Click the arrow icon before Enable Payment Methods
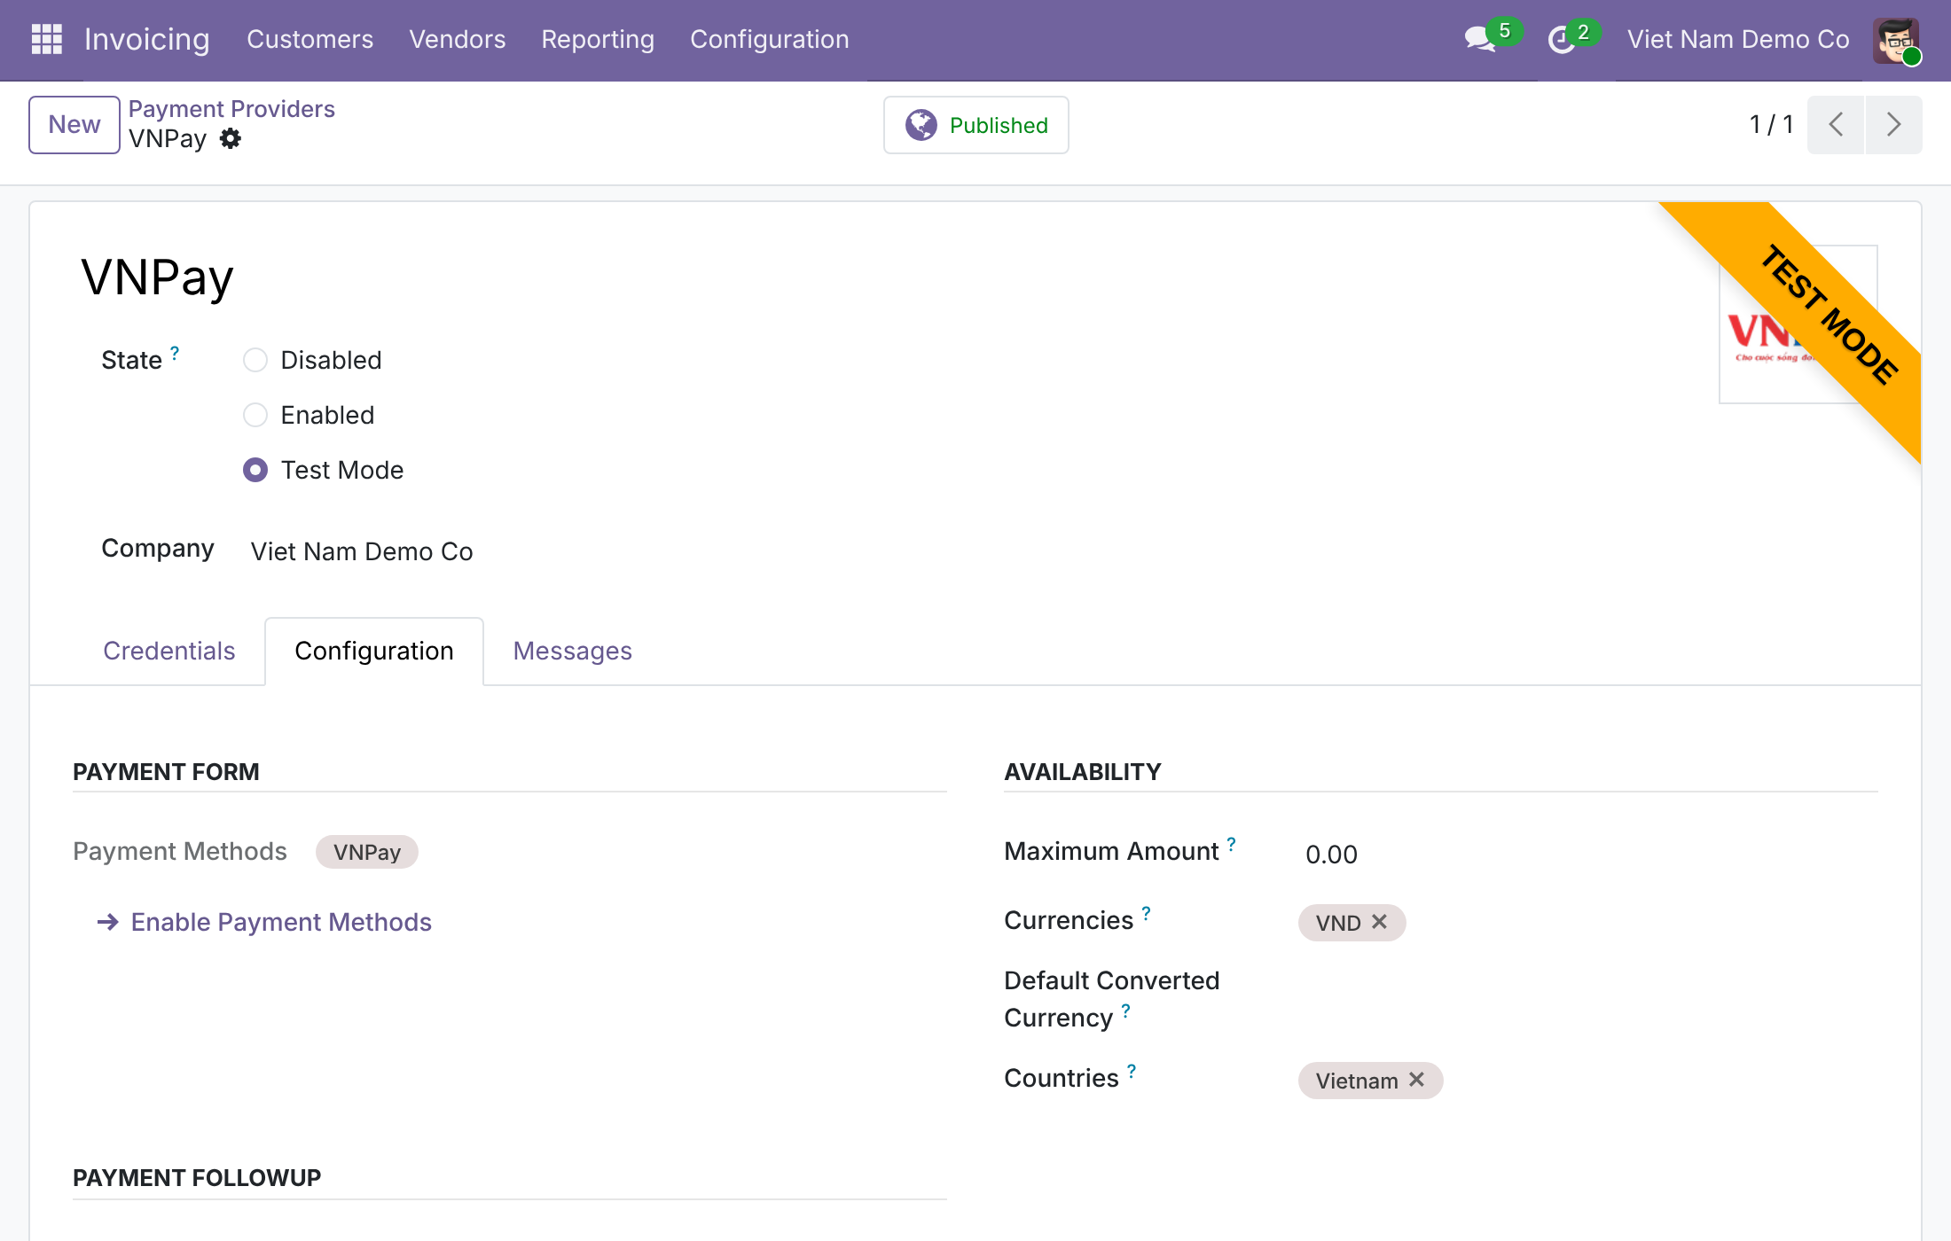 pos(107,922)
